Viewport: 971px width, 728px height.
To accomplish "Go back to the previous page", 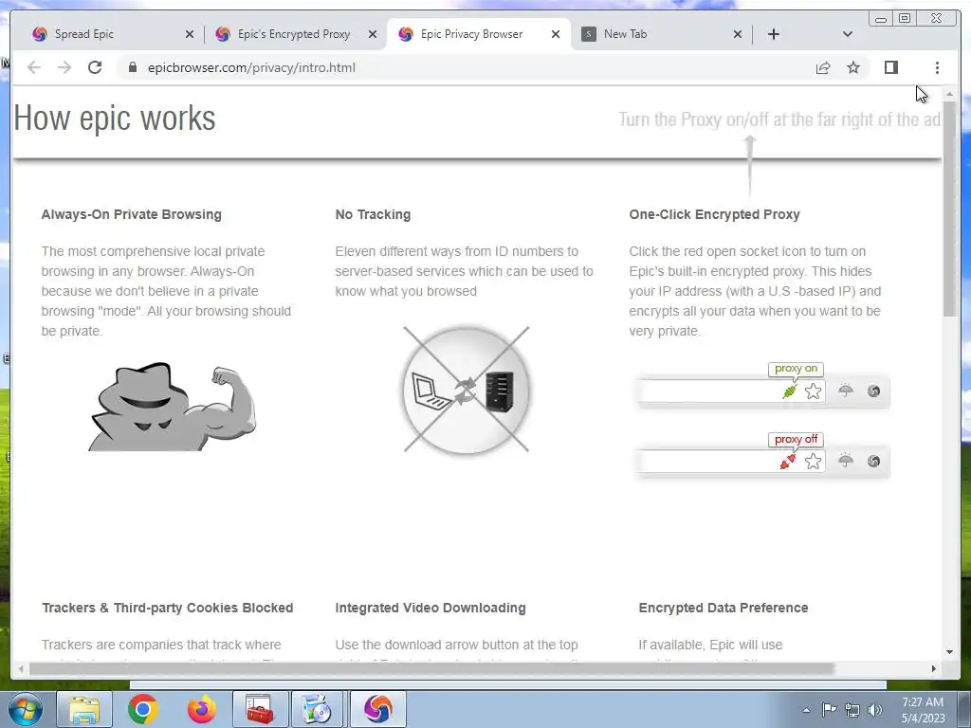I will [34, 67].
